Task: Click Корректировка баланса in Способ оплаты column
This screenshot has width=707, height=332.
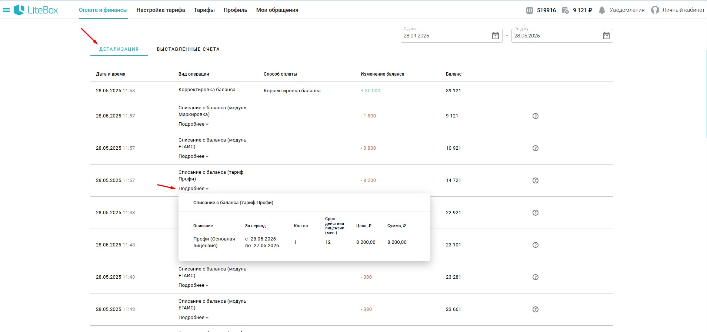Action: pos(292,91)
